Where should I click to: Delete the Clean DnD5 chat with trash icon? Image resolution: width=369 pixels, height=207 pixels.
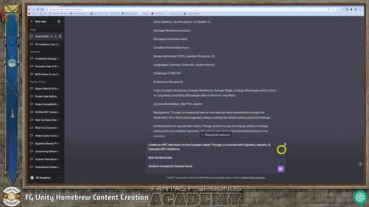click(60, 36)
